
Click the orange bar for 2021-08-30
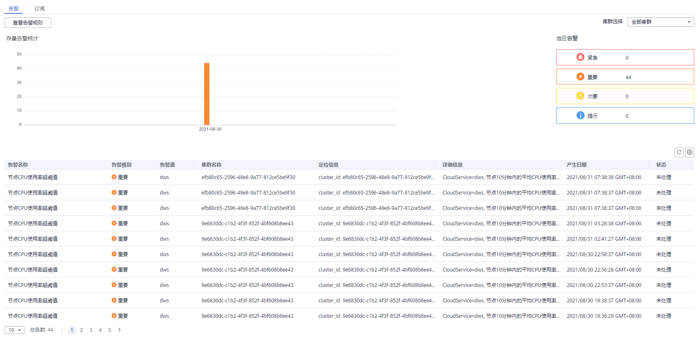pyautogui.click(x=207, y=94)
